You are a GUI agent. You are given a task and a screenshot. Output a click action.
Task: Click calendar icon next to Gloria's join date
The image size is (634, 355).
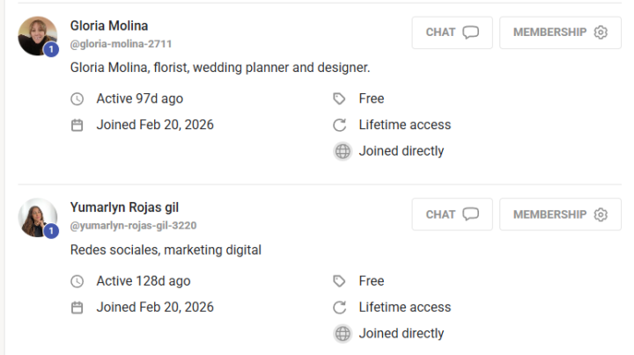(x=77, y=125)
